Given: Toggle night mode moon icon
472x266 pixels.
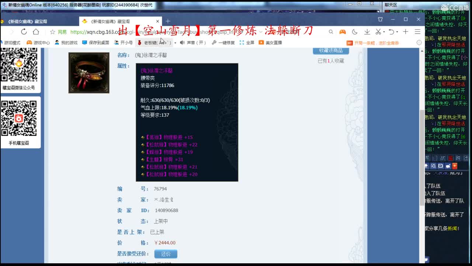Looking at the screenshot, I should tap(355, 32).
